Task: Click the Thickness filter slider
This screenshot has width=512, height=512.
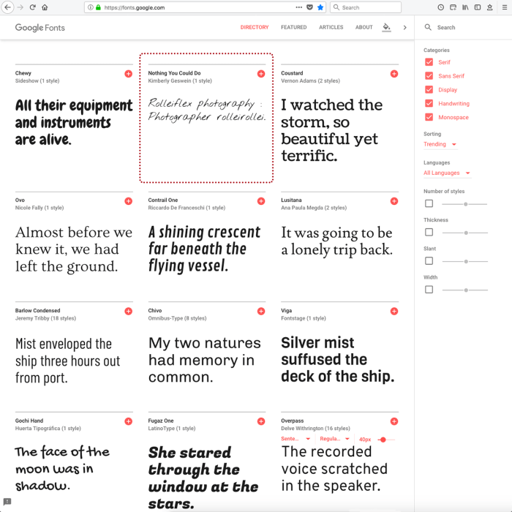Action: 465,233
